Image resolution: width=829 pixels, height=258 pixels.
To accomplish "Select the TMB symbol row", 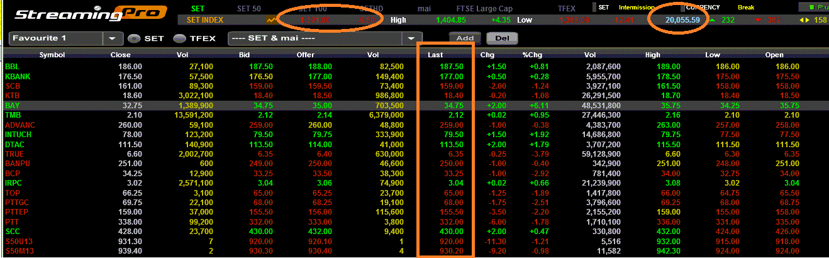I will click(414, 115).
